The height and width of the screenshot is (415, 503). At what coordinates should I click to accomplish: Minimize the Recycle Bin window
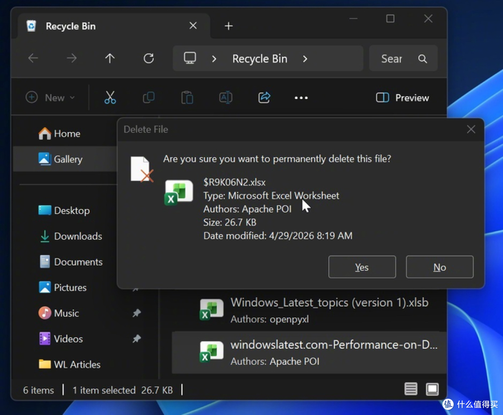coord(353,19)
